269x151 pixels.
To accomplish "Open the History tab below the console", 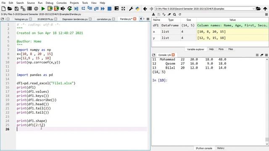I will (x=220, y=148).
